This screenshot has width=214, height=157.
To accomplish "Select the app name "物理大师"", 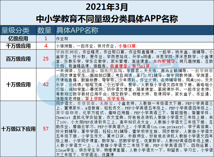I will tap(141, 94).
